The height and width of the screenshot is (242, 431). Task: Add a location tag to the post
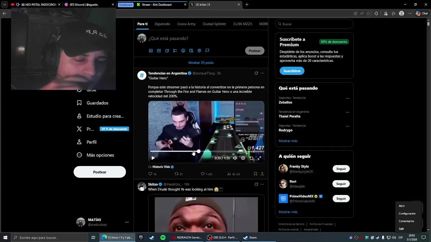coord(199,51)
